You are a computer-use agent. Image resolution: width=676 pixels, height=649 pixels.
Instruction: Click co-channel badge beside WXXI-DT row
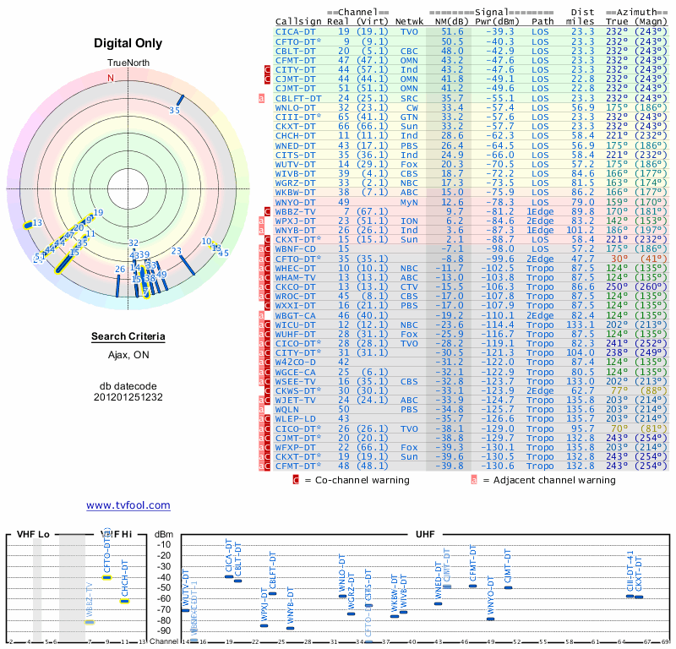coord(267,306)
